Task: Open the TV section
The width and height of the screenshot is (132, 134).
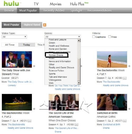Action: click(x=36, y=4)
